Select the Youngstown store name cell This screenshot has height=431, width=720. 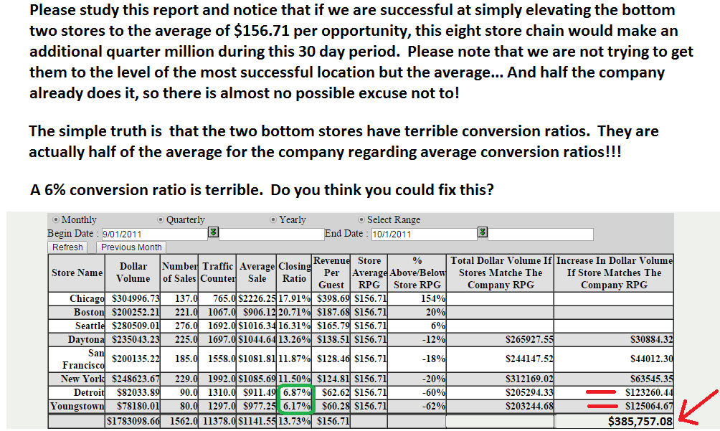pos(77,407)
